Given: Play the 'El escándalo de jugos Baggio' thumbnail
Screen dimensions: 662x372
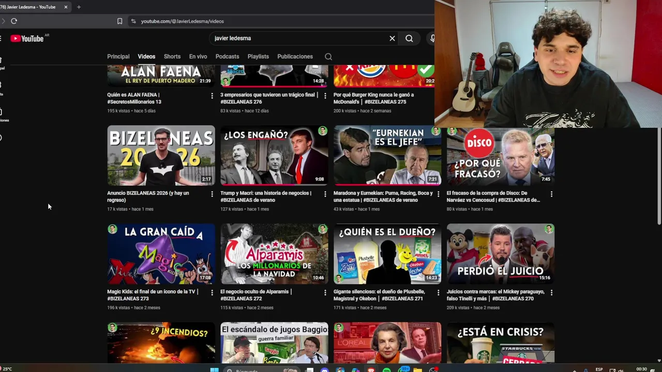Looking at the screenshot, I should [274, 343].
